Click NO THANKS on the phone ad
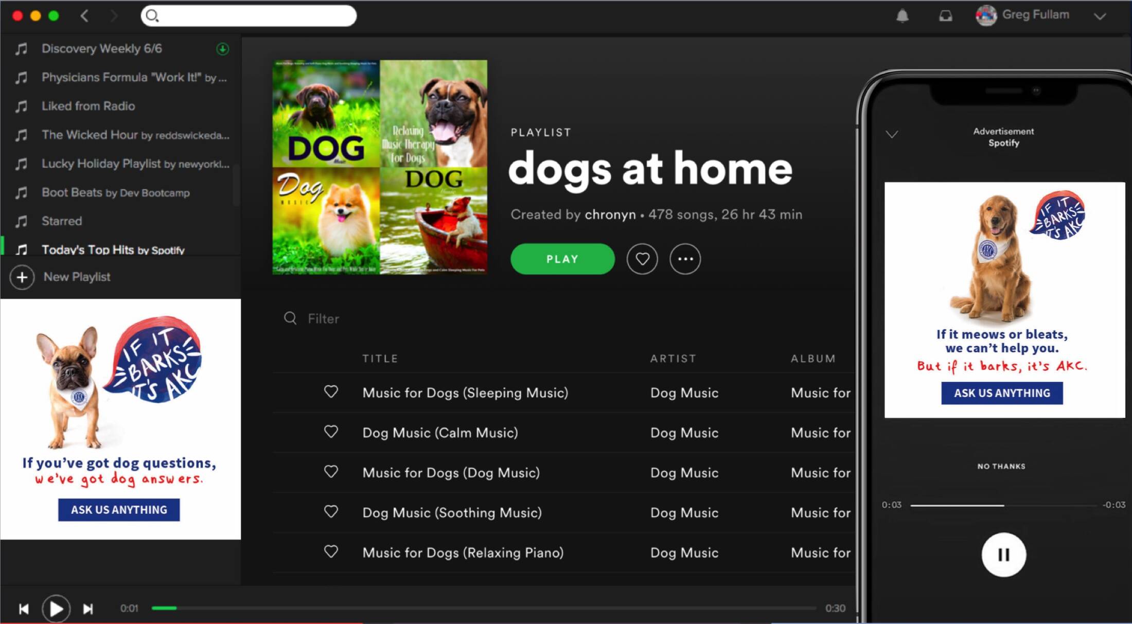This screenshot has height=624, width=1132. pos(1001,466)
